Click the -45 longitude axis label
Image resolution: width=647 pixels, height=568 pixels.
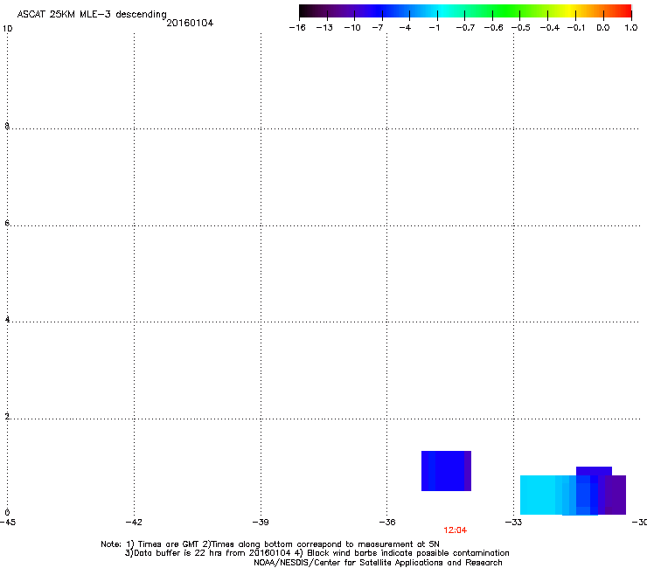click(8, 523)
